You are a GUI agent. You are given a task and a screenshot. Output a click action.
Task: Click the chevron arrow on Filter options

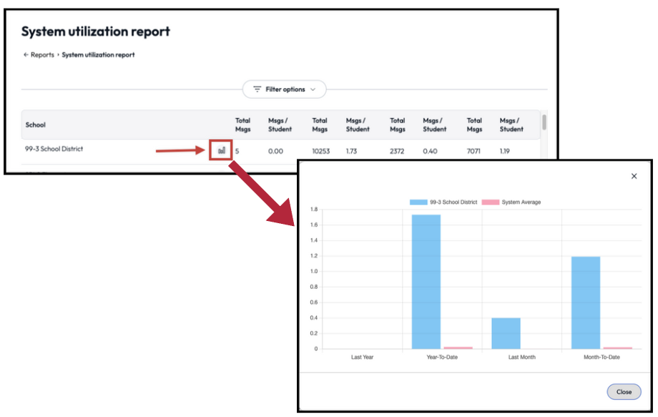(x=313, y=89)
